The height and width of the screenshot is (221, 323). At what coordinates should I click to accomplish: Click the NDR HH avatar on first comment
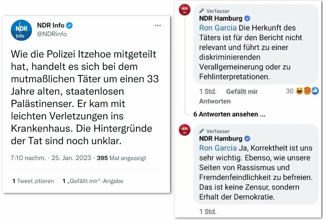[x=185, y=10]
